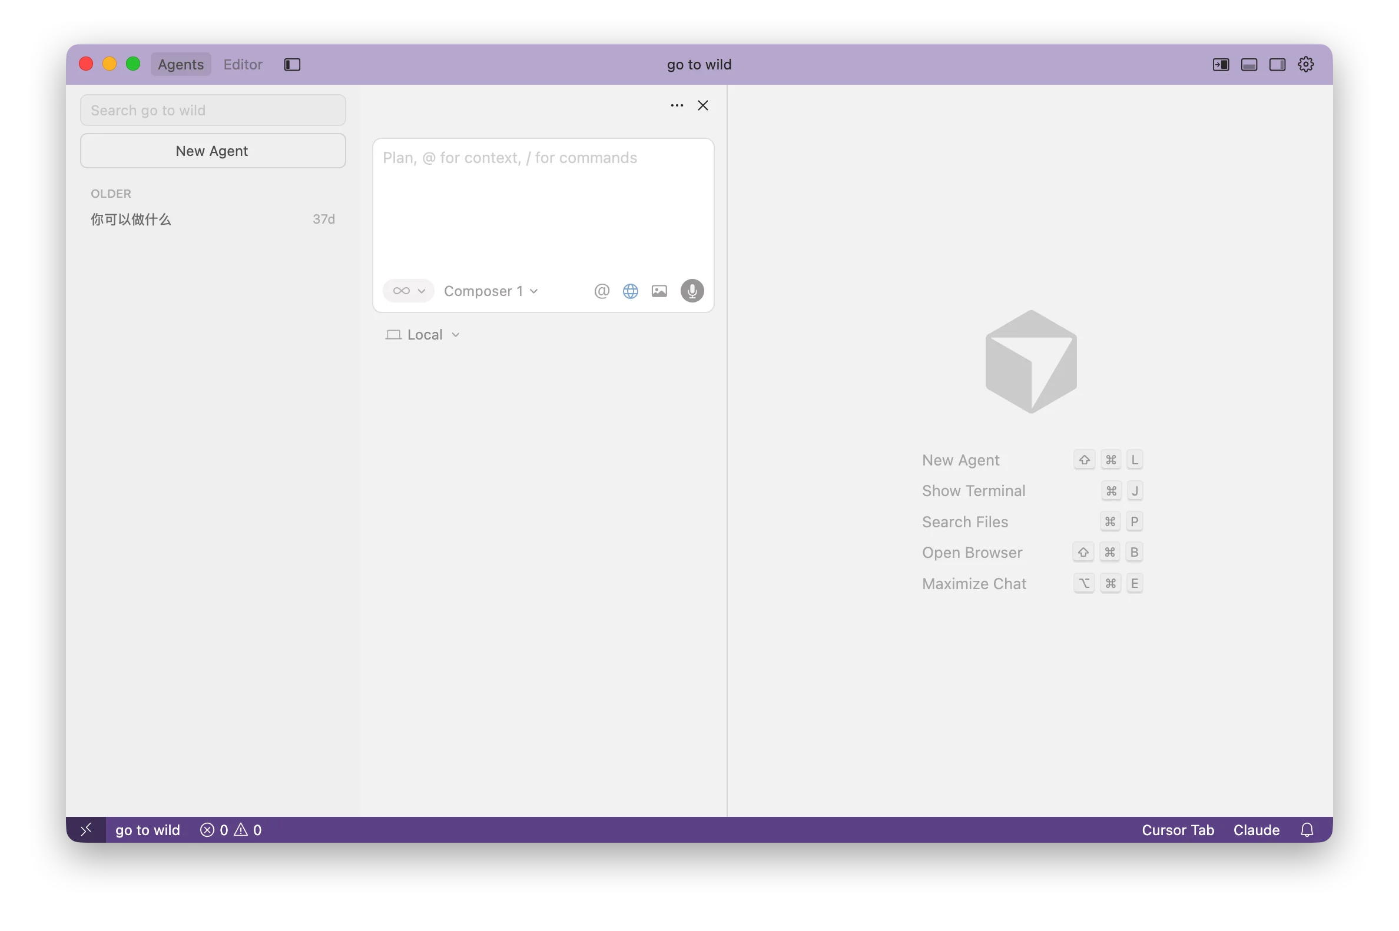The width and height of the screenshot is (1399, 931).
Task: Open the agent mode infinity dropdown
Action: 409,291
